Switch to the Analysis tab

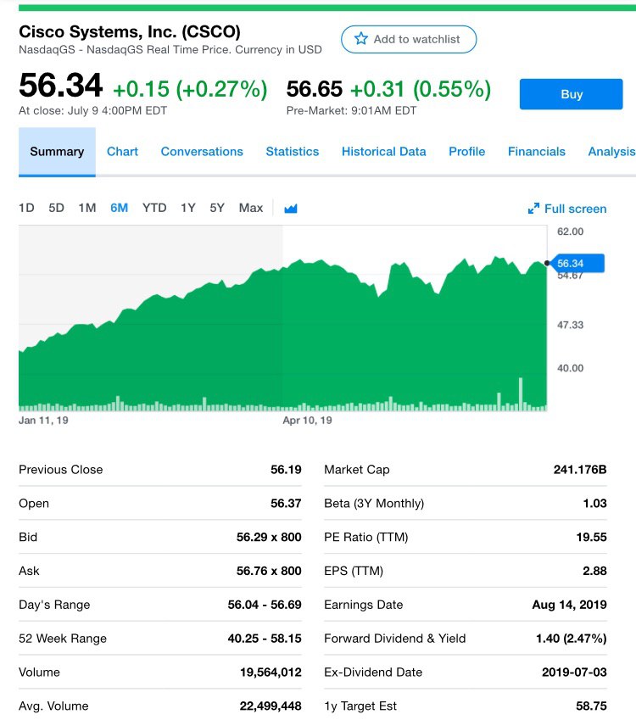(611, 152)
